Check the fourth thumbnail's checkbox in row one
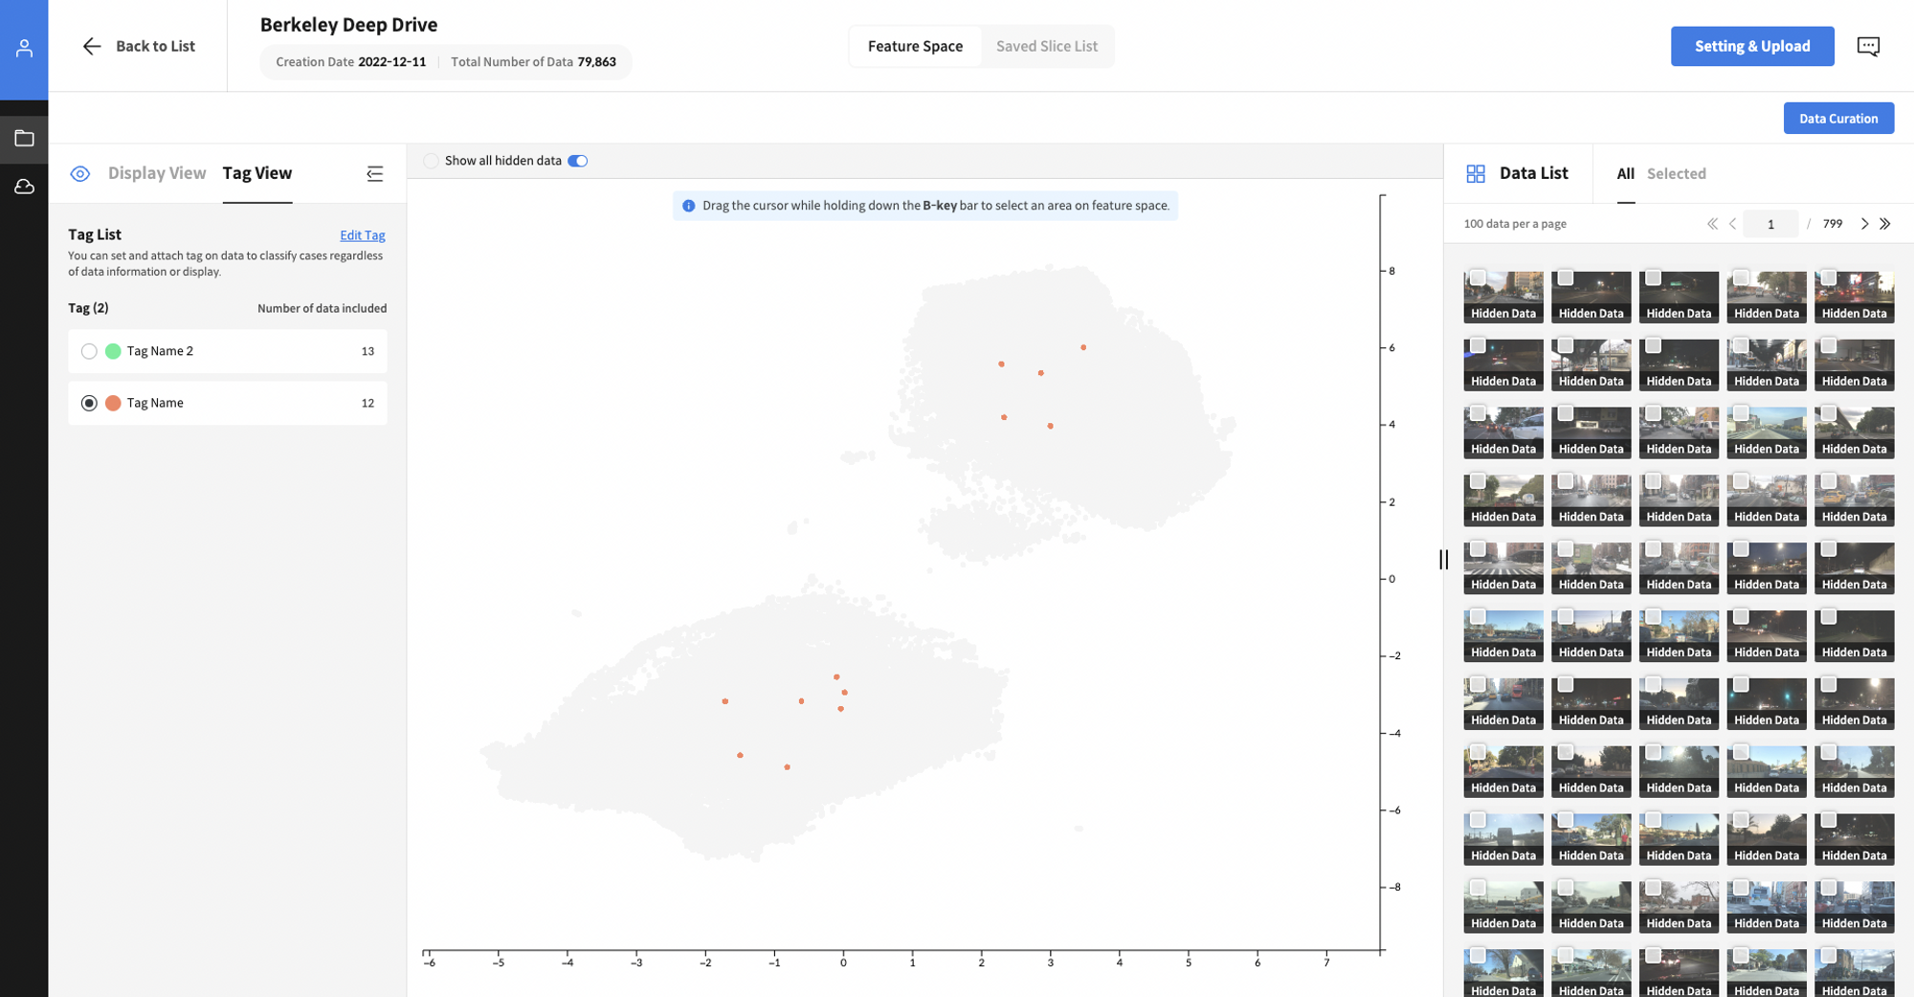1914x997 pixels. click(1741, 277)
